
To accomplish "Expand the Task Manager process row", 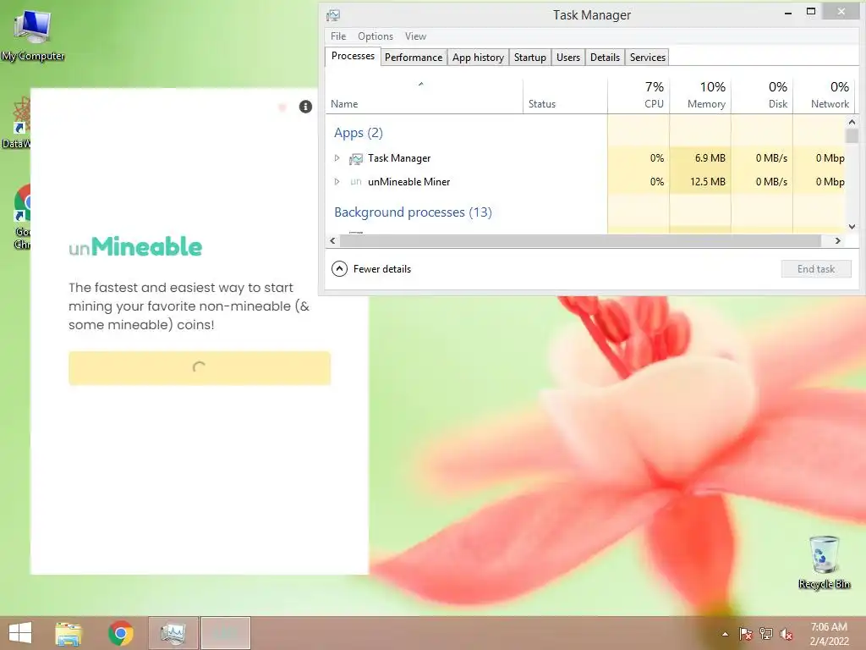I will 337,158.
